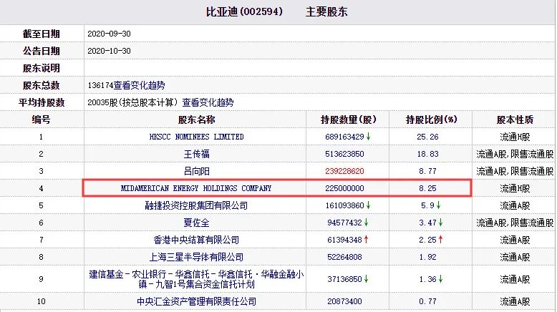
Task: Select the 主要股东 heading
Action: tap(326, 11)
